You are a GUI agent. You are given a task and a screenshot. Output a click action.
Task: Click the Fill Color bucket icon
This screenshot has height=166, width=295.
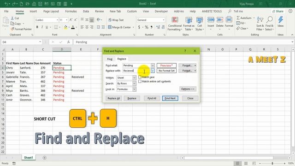click(x=65, y=27)
